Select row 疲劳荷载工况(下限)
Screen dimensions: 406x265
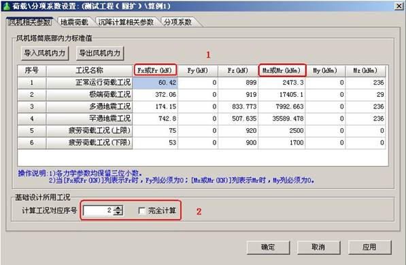coord(89,142)
